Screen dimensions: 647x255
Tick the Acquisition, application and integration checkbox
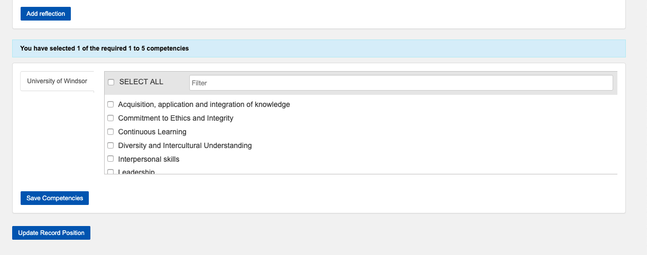click(111, 104)
